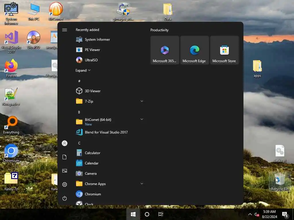The image size is (294, 220).
Task: Jump to letter index via # header
Action: coord(79,81)
